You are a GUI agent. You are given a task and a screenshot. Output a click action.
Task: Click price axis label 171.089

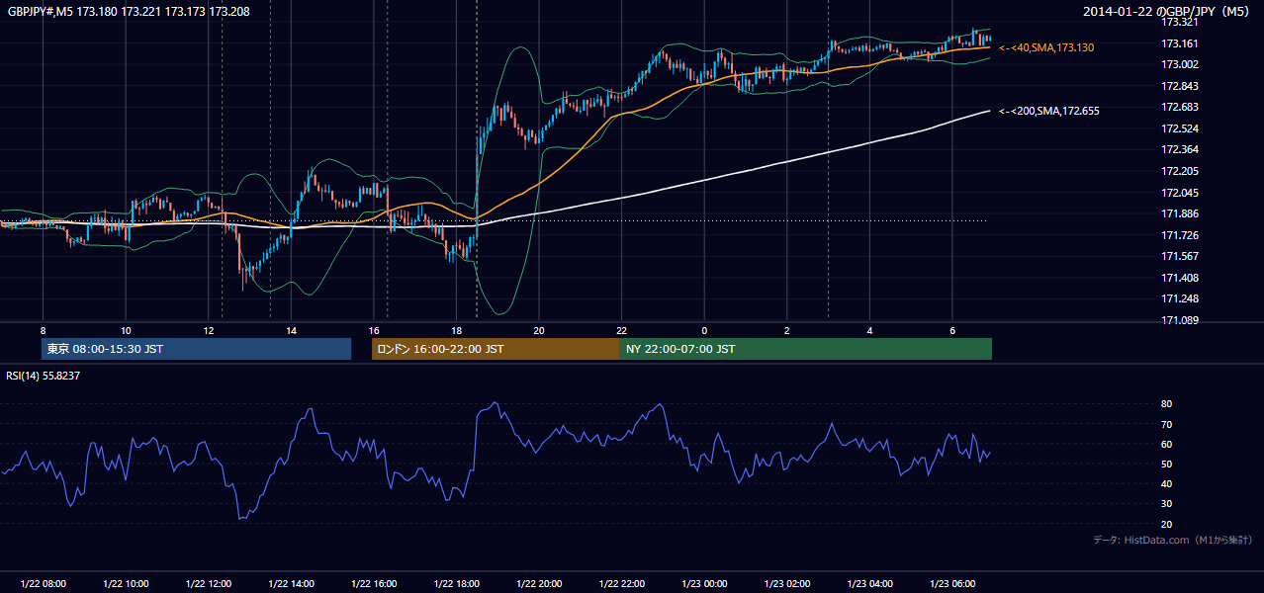click(1179, 320)
